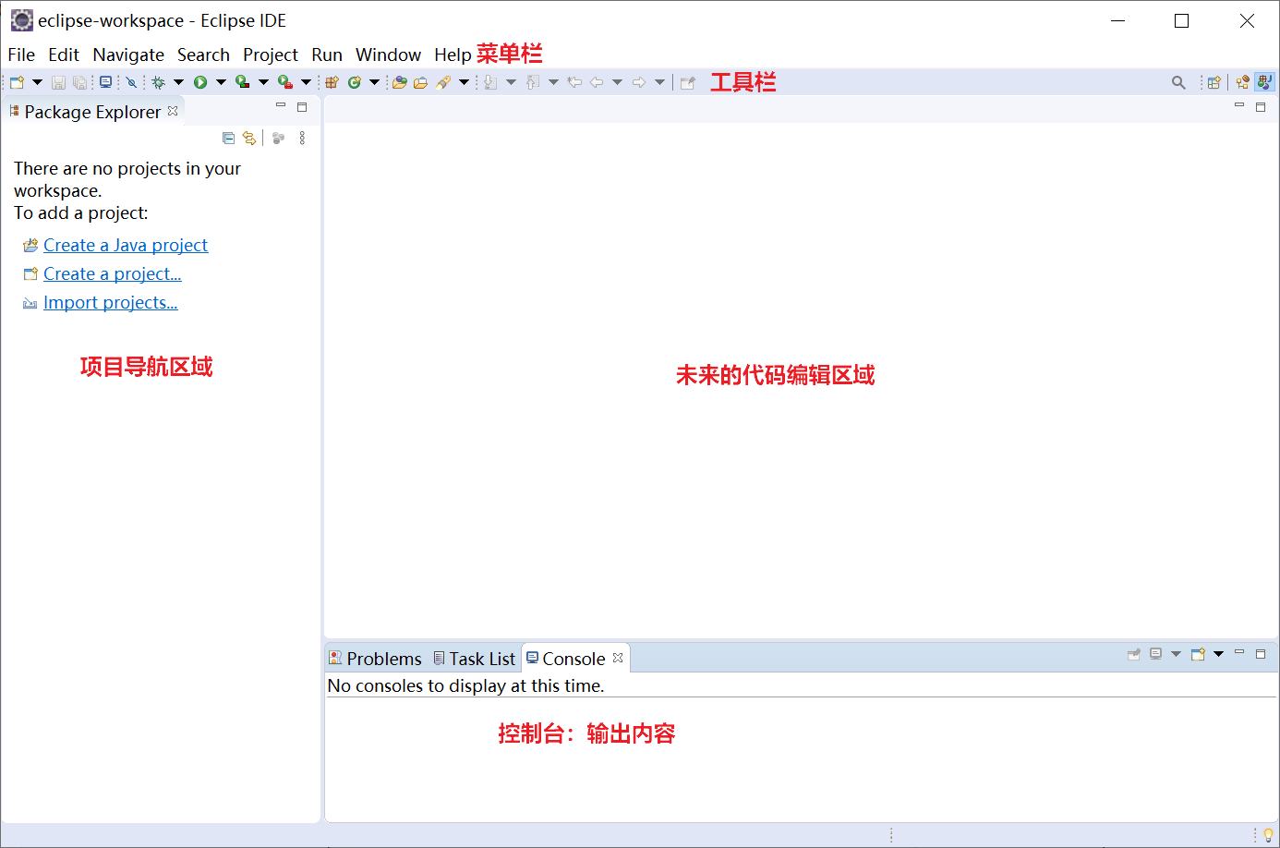The height and width of the screenshot is (848, 1280).
Task: Collapse All in Package Explorer
Action: point(228,139)
